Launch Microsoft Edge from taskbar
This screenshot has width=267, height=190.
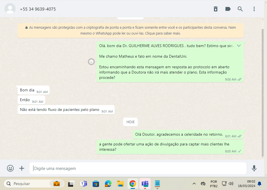pos(108,184)
